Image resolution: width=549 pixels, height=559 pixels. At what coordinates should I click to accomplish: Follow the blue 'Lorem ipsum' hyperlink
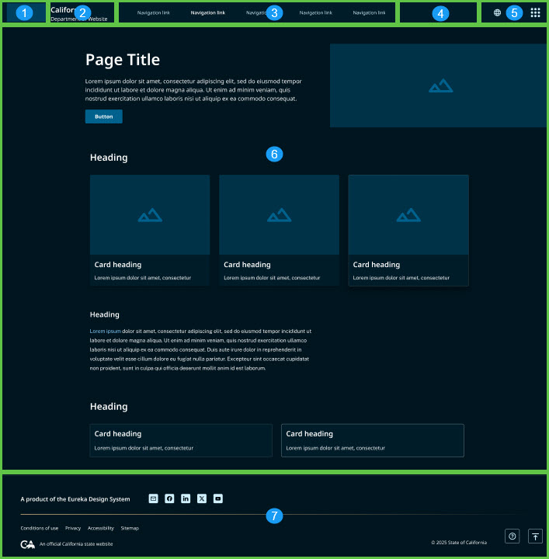click(105, 332)
